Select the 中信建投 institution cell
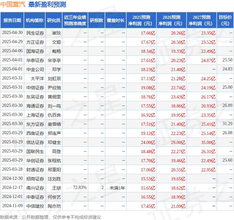The height and width of the screenshot is (220, 234). point(35,206)
